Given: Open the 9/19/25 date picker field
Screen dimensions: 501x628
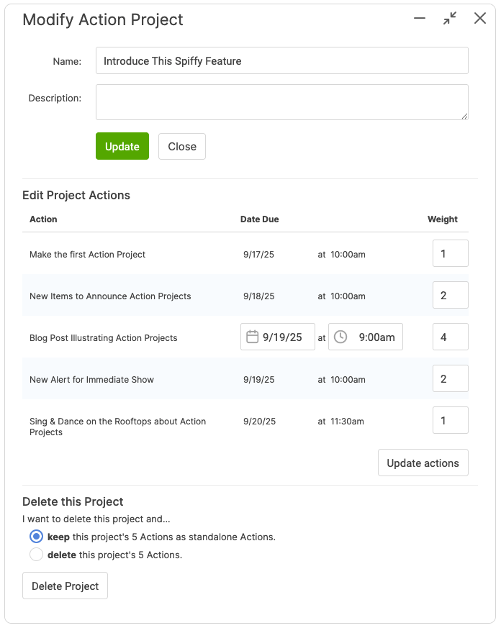Looking at the screenshot, I should click(x=282, y=337).
